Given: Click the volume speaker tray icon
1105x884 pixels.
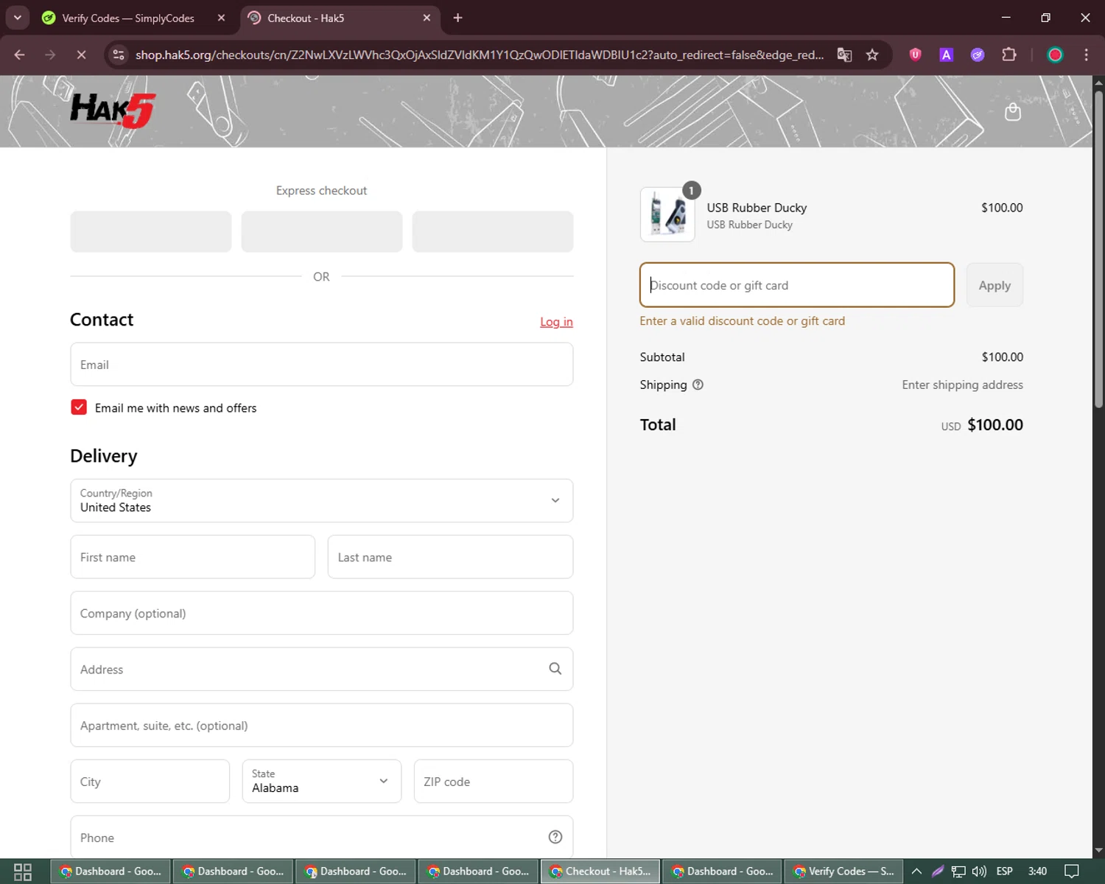Looking at the screenshot, I should 979,871.
